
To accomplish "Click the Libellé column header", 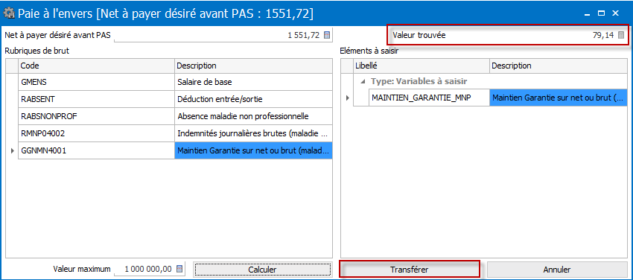I will (421, 66).
